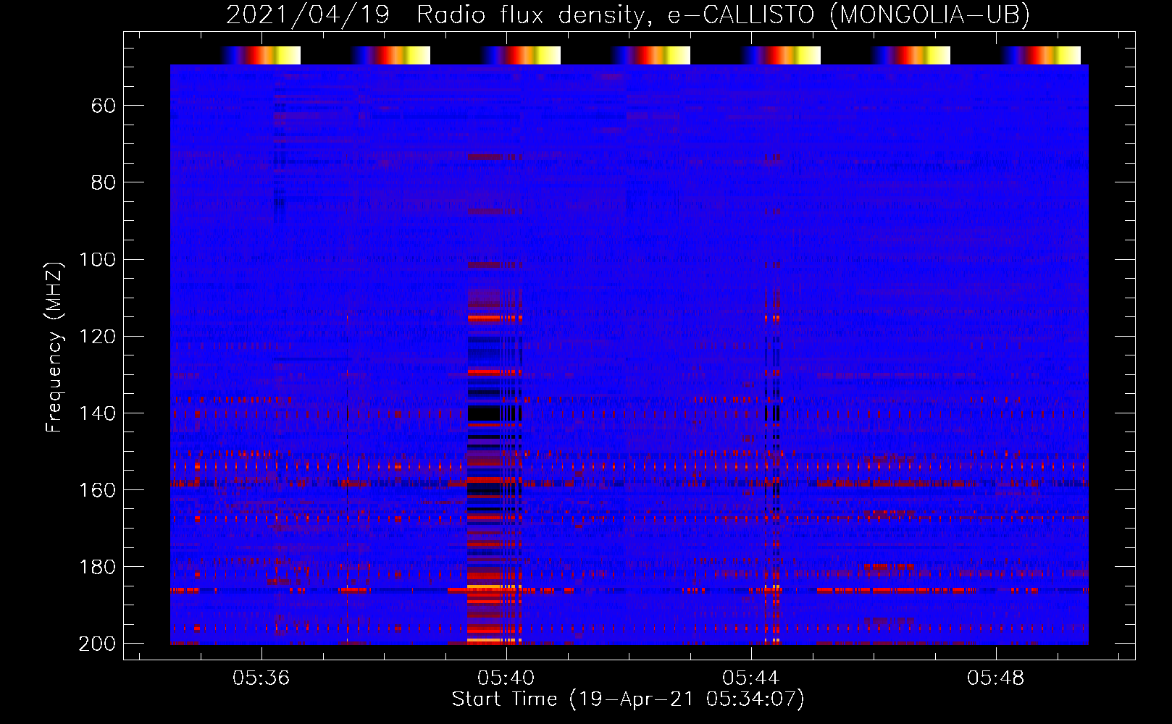Click the 180 MHz frequency tick label
The image size is (1172, 724).
(97, 567)
